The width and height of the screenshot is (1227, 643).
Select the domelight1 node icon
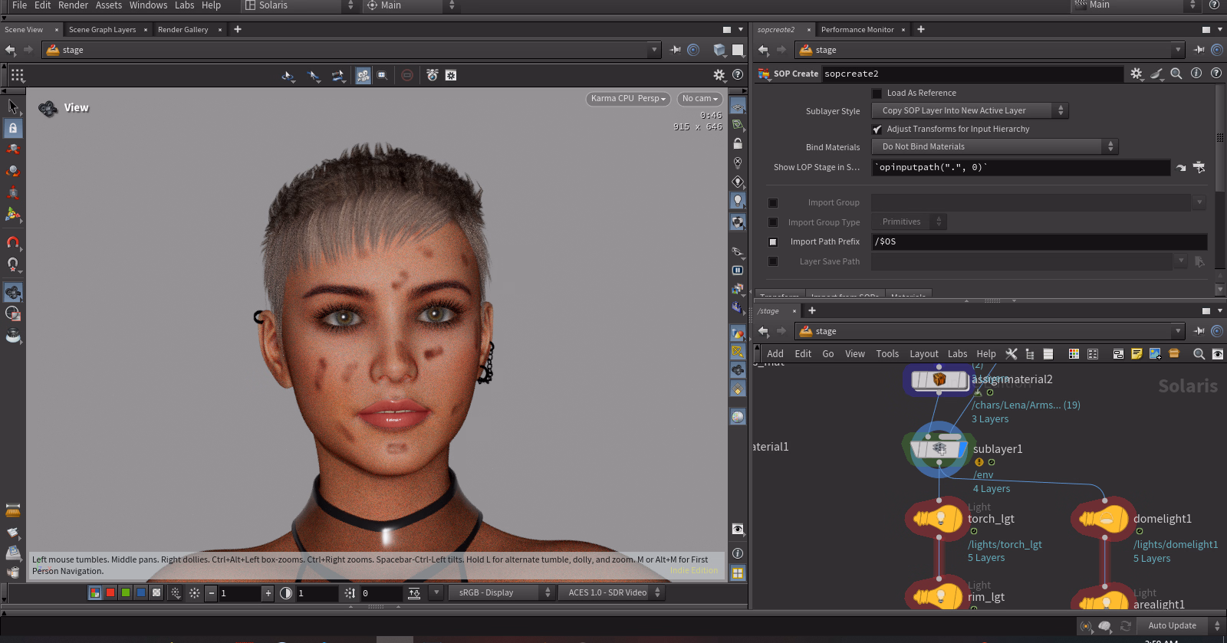1104,519
